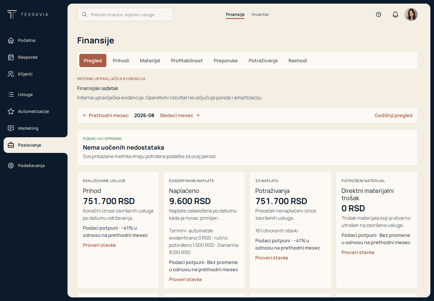
Task: Open Automatizacije sidebar label
Action: click(33, 111)
